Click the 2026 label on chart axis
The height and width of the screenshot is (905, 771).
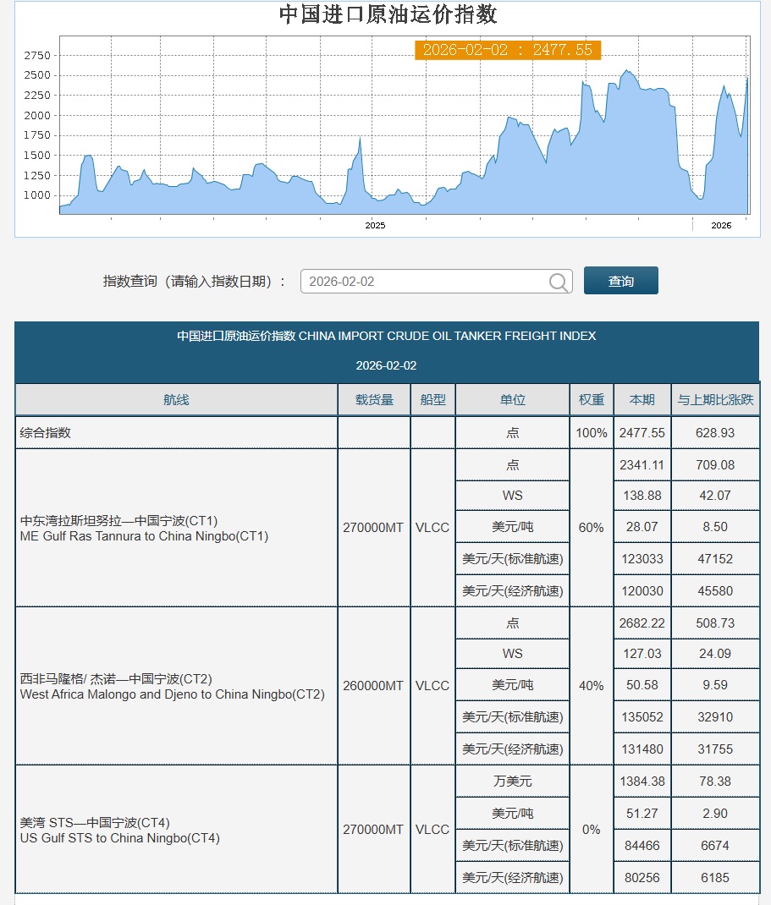coord(721,226)
